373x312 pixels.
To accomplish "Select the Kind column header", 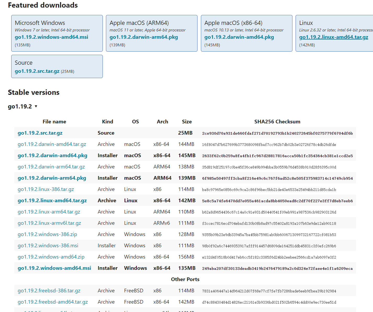I will (x=108, y=122).
